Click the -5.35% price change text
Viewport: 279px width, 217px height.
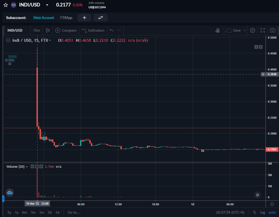[77, 5]
